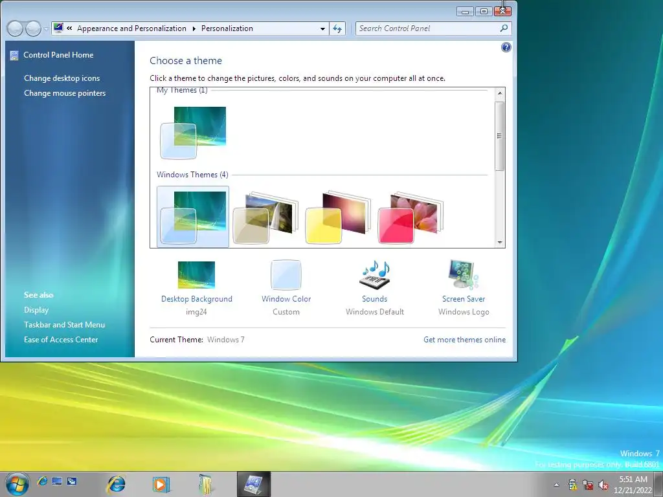The width and height of the screenshot is (663, 497).
Task: Click the double chevron in address bar
Action: click(x=69, y=28)
